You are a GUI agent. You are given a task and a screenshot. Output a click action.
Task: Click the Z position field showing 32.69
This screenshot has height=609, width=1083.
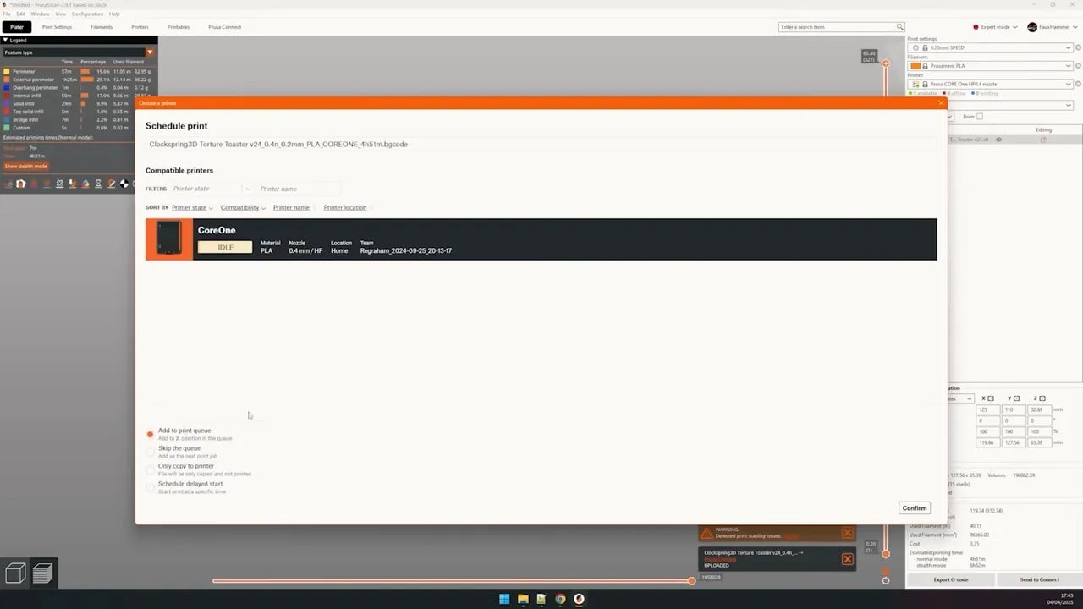pos(1039,409)
